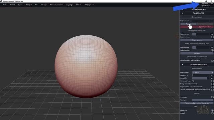Click the Удалить высокое button
Image resolution: width=214 pixels, height=120 pixels.
(205, 27)
